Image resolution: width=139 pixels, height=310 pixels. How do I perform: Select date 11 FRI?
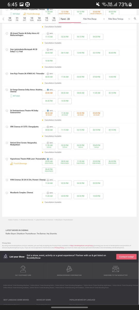(x=17, y=19)
